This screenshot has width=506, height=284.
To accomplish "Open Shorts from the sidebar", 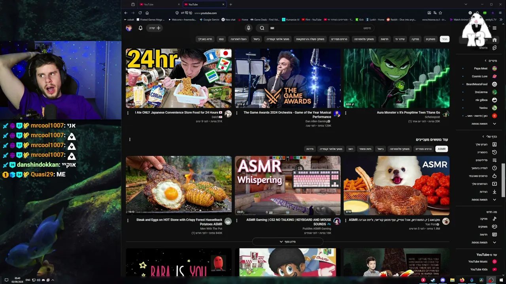I will 487,48.
